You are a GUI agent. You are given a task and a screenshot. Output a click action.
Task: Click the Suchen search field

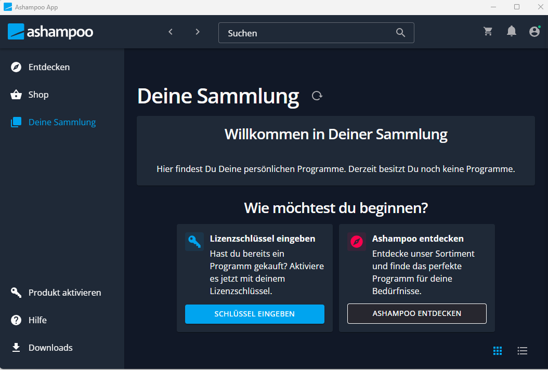316,33
